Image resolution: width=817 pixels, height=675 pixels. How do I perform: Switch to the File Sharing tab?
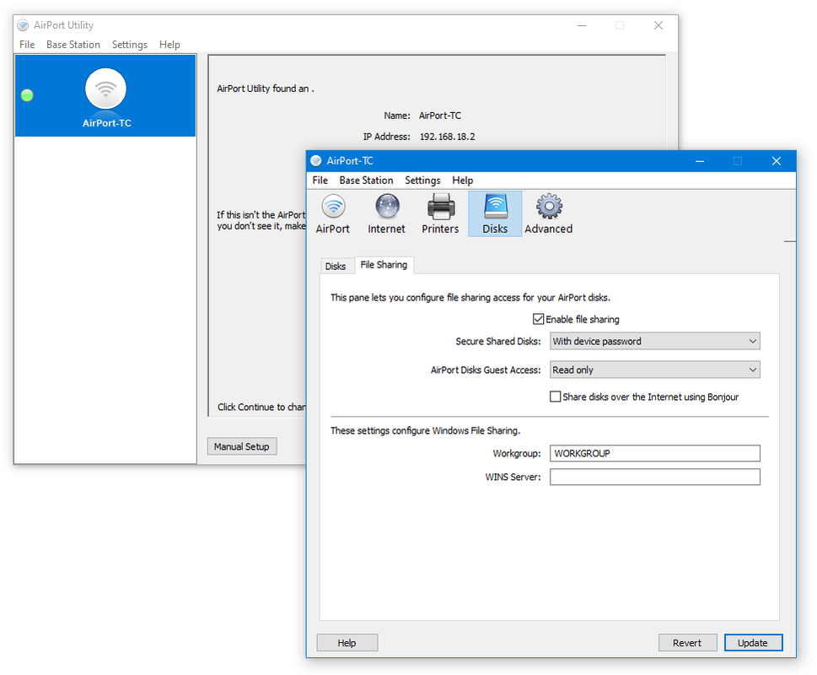pos(384,265)
